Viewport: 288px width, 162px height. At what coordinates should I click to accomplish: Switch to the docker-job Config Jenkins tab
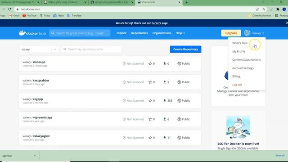point(65,2)
